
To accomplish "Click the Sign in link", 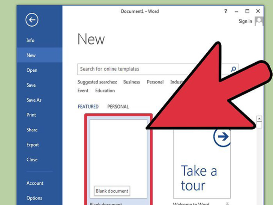I will (x=245, y=21).
